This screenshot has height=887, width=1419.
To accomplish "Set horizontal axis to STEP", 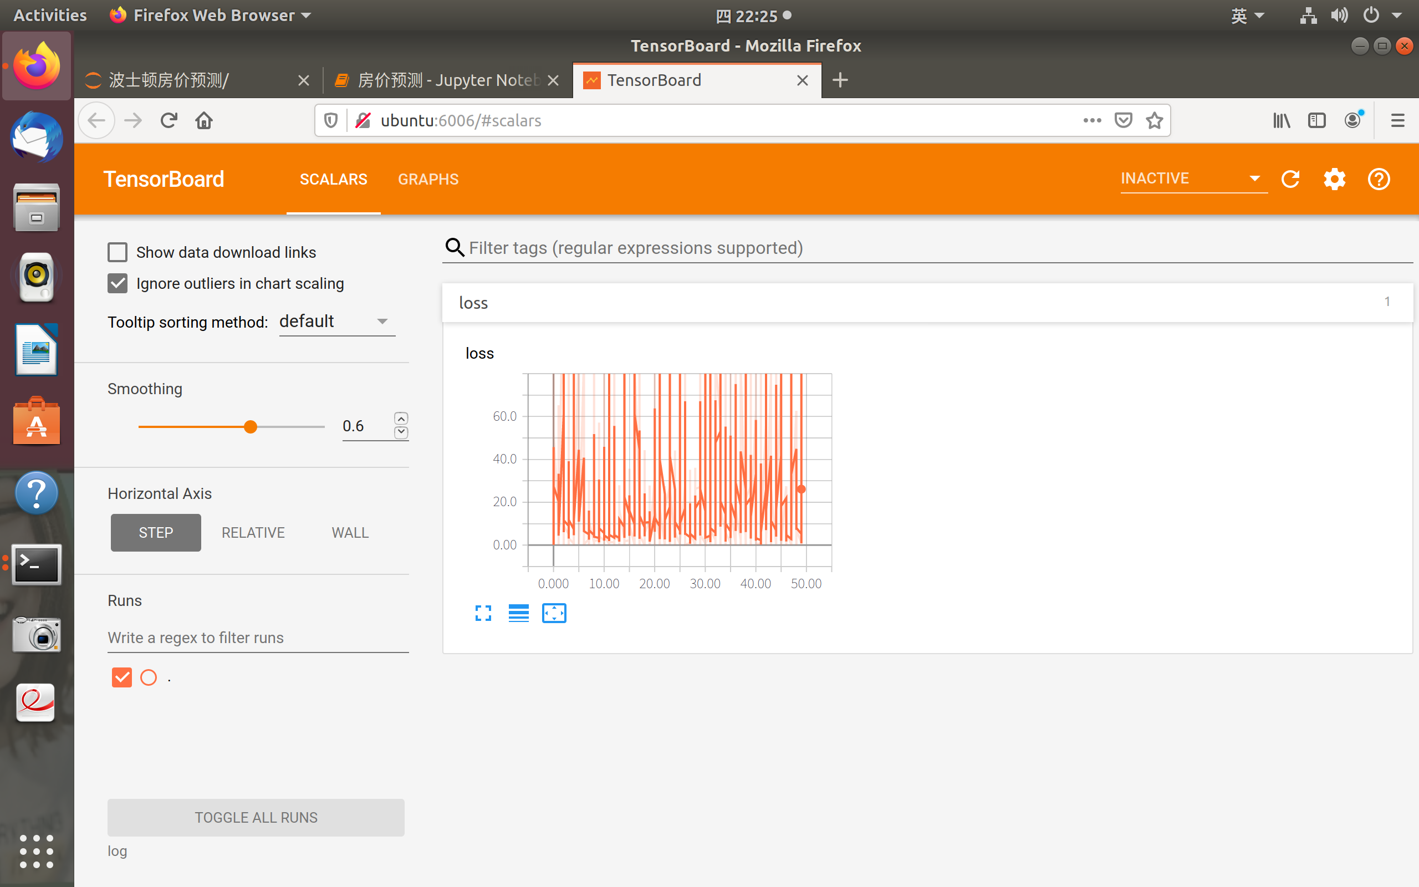I will (x=156, y=533).
